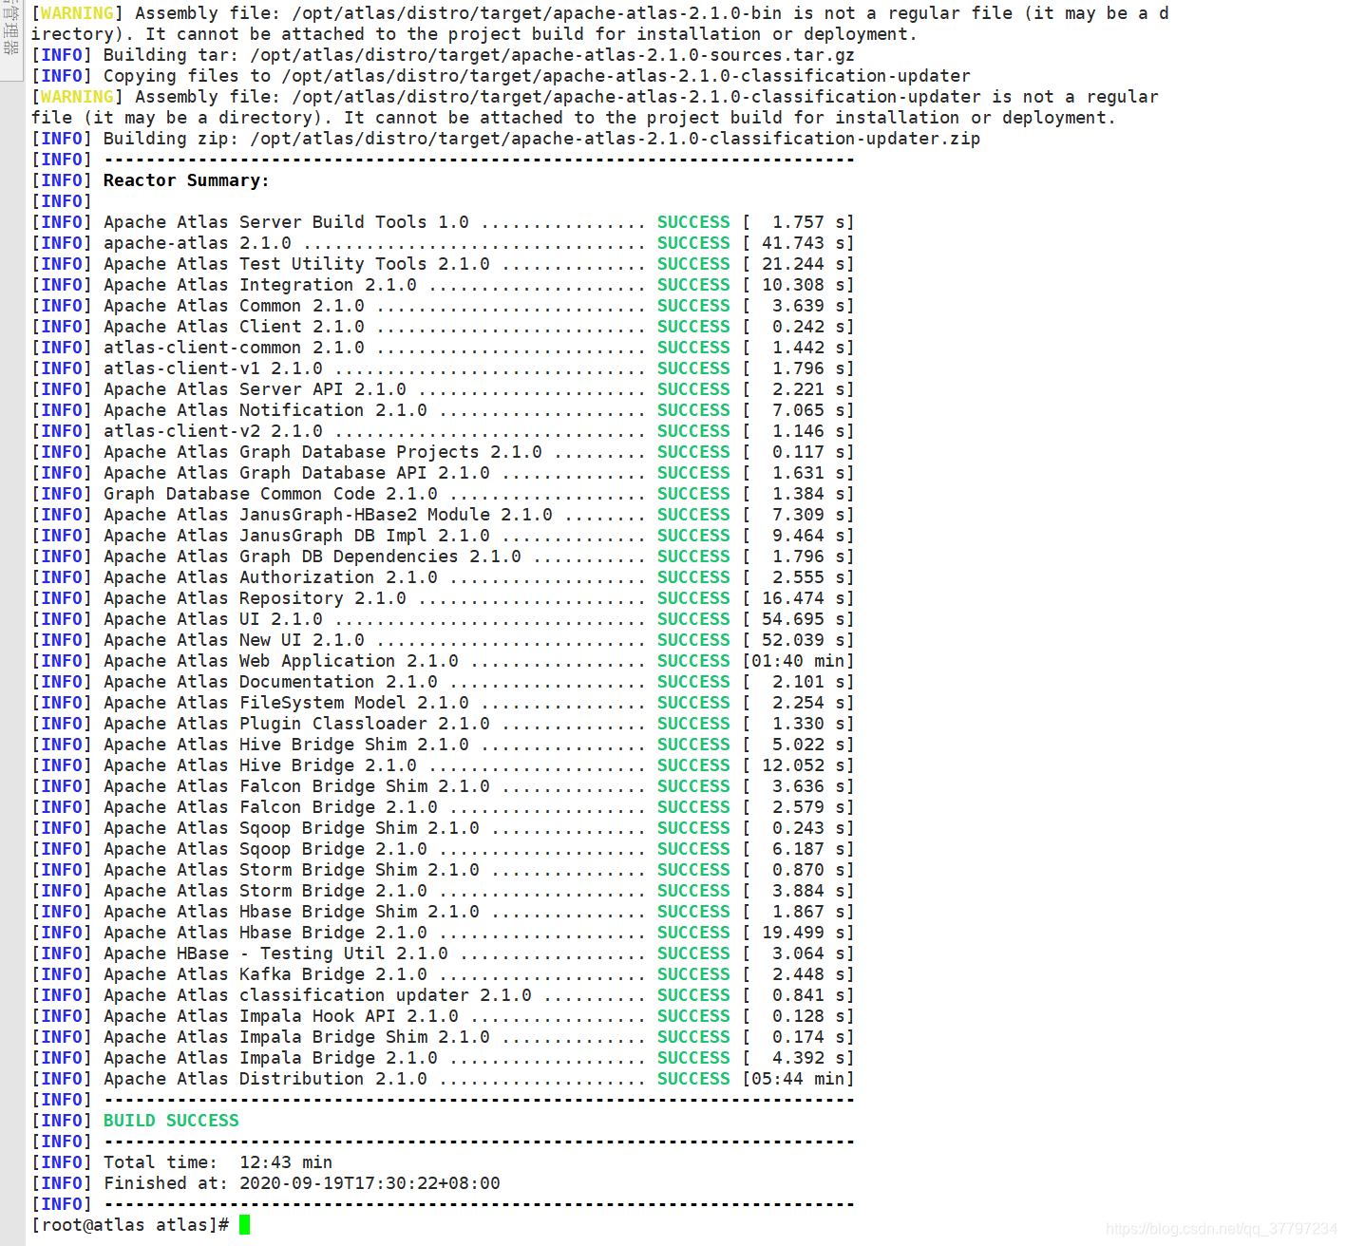Click the 'Apache Atlas Storm Bridge Shim 2.1.0' line
This screenshot has width=1346, height=1246.
click(x=443, y=870)
